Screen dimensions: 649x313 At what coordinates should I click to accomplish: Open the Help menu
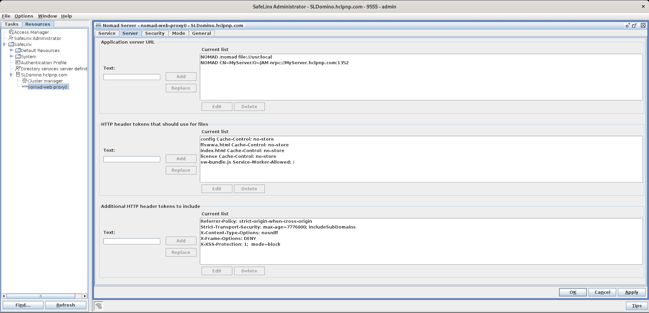[x=66, y=16]
